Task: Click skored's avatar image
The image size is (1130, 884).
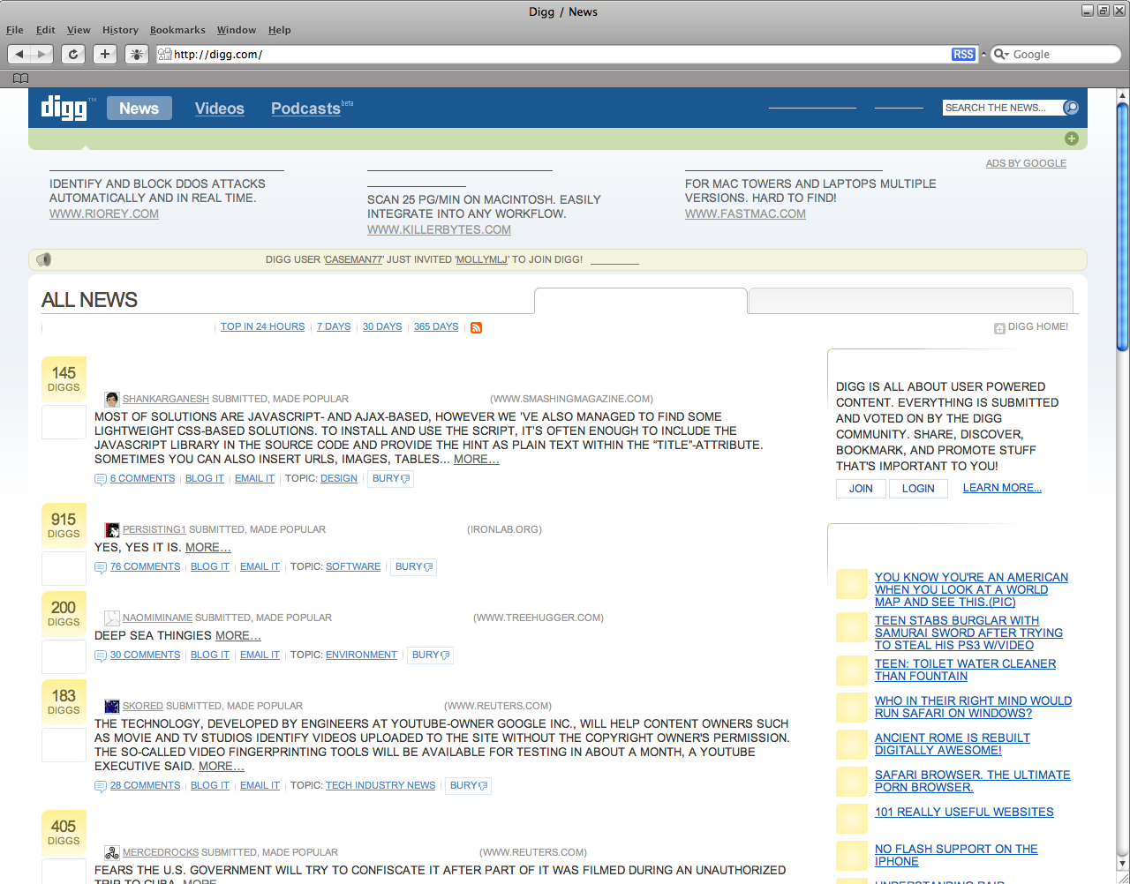Action: point(112,707)
